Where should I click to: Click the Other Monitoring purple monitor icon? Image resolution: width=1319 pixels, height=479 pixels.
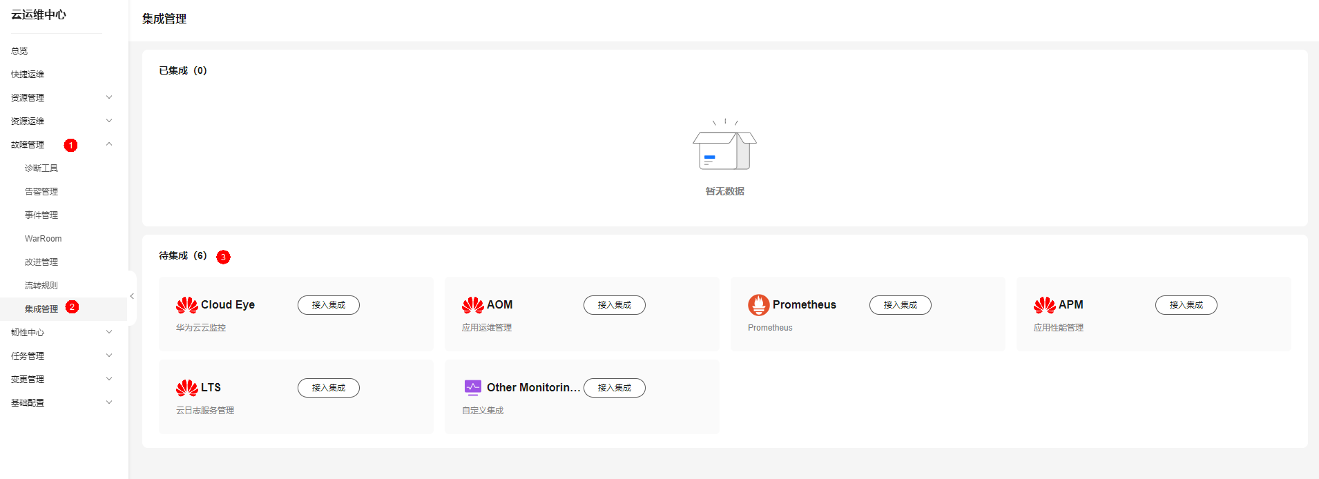pyautogui.click(x=472, y=387)
